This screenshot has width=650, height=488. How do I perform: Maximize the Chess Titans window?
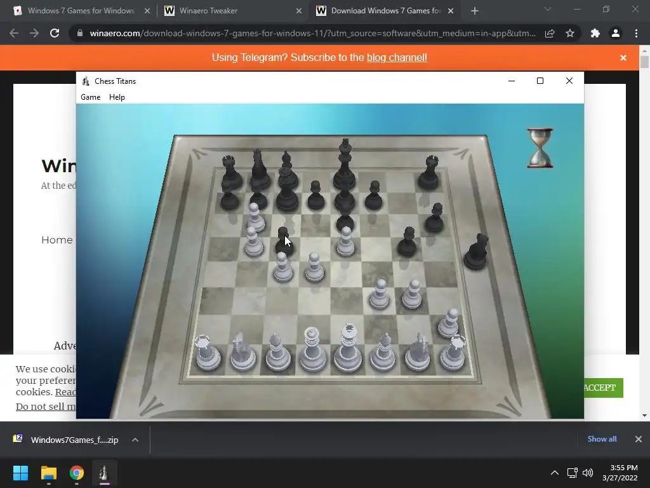(540, 81)
